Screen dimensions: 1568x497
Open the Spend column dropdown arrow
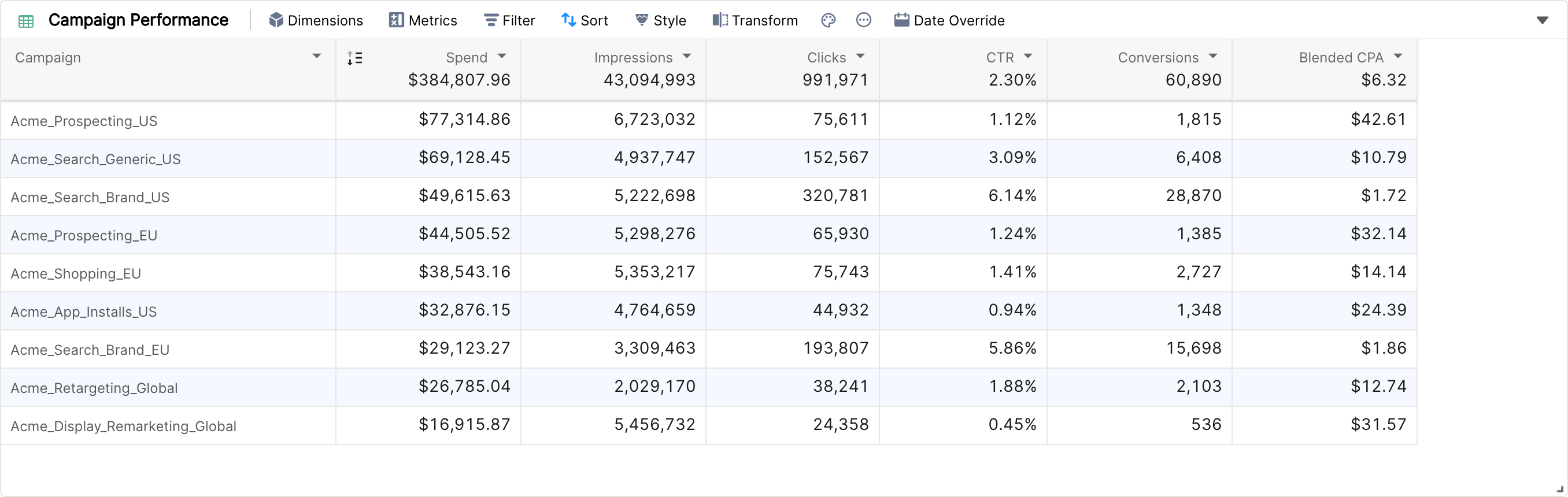502,56
